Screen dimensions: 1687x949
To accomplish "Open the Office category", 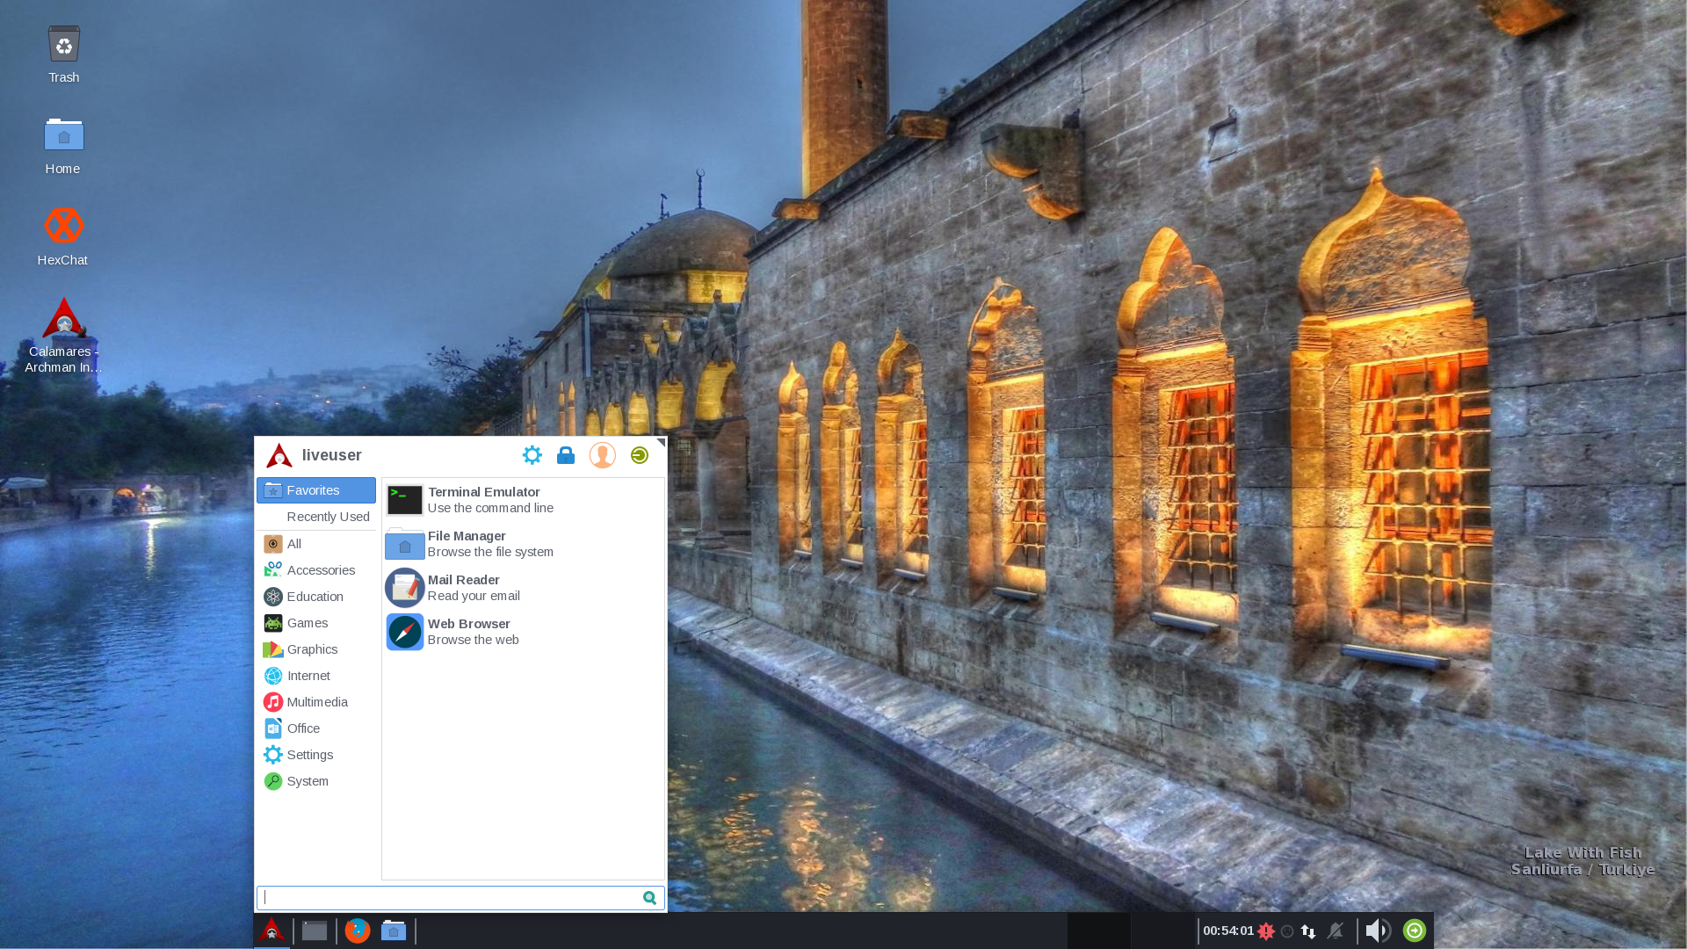I will tap(316, 728).
